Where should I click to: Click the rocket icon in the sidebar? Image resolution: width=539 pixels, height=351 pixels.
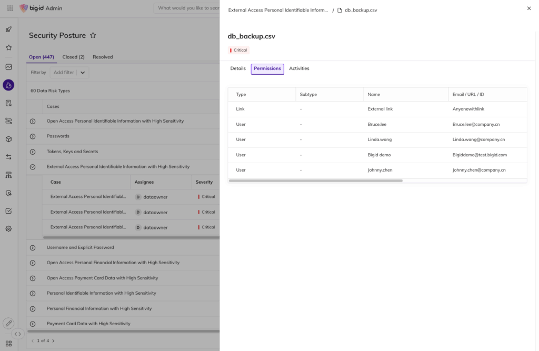[x=8, y=30]
